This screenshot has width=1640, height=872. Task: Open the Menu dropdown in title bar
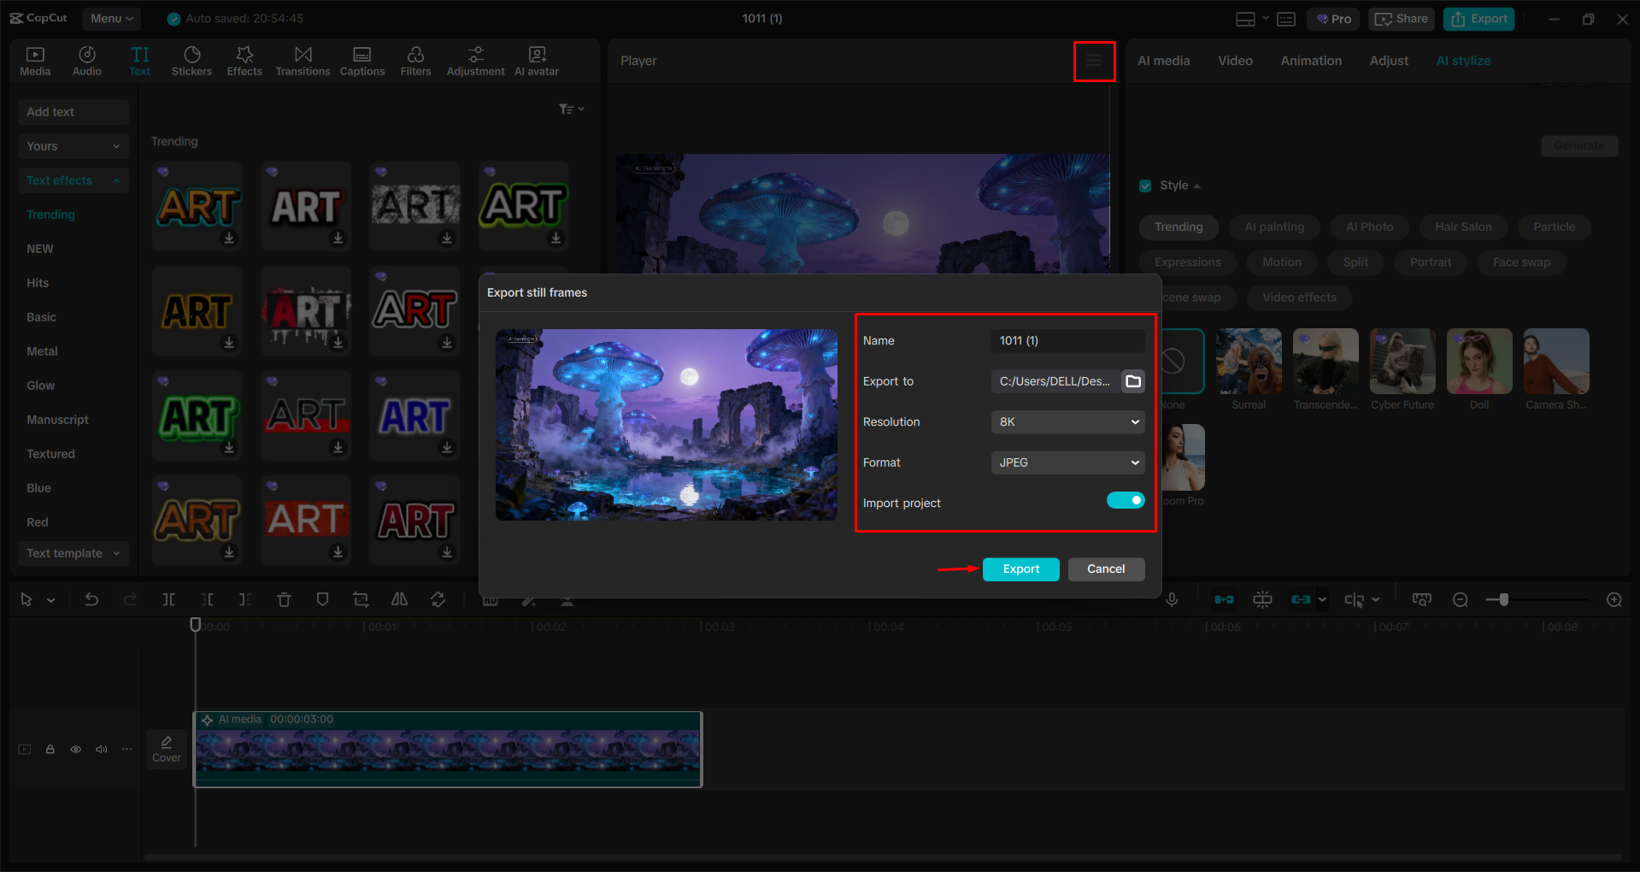(x=111, y=18)
